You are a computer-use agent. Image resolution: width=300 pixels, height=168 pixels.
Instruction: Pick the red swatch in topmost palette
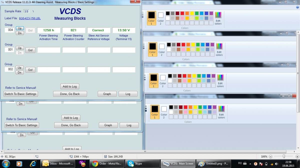point(182,13)
